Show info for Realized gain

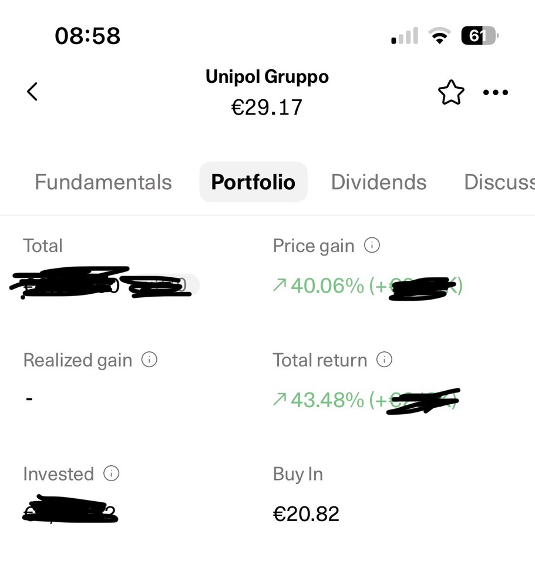click(149, 360)
